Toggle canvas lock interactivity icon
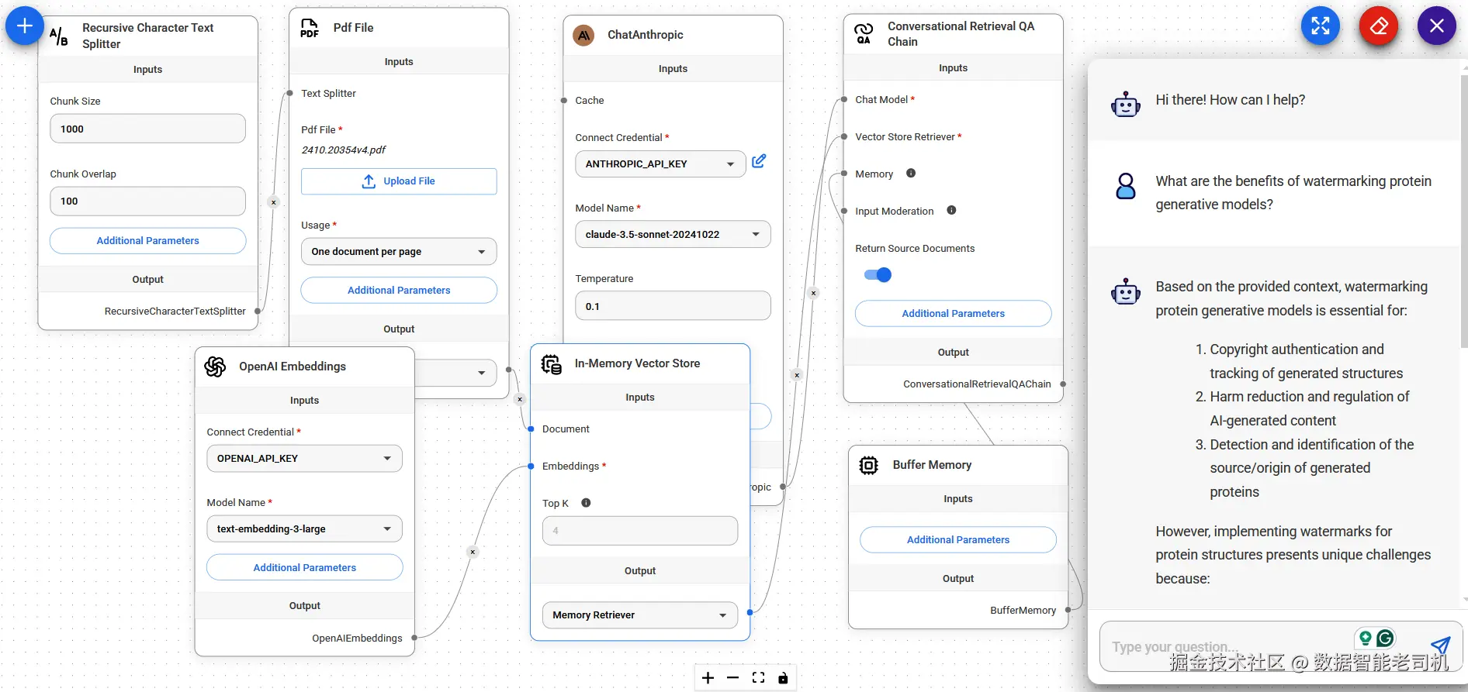This screenshot has height=692, width=1468. 783,678
